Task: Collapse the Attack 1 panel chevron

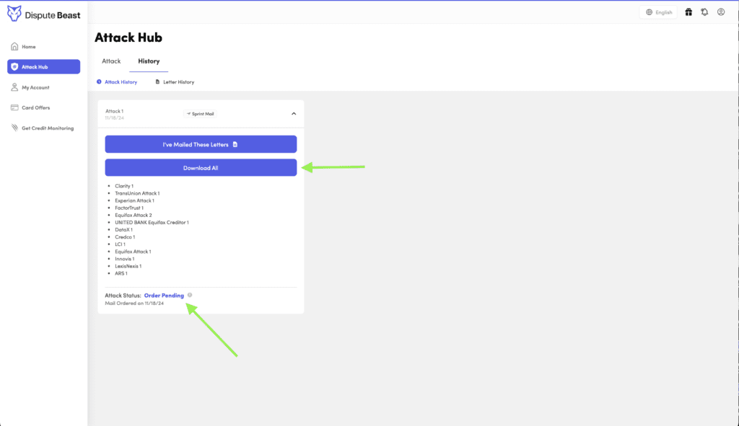Action: click(x=294, y=114)
